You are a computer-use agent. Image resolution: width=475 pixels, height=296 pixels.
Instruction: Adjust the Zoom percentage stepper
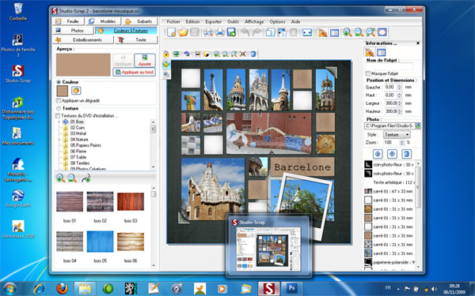(x=402, y=143)
